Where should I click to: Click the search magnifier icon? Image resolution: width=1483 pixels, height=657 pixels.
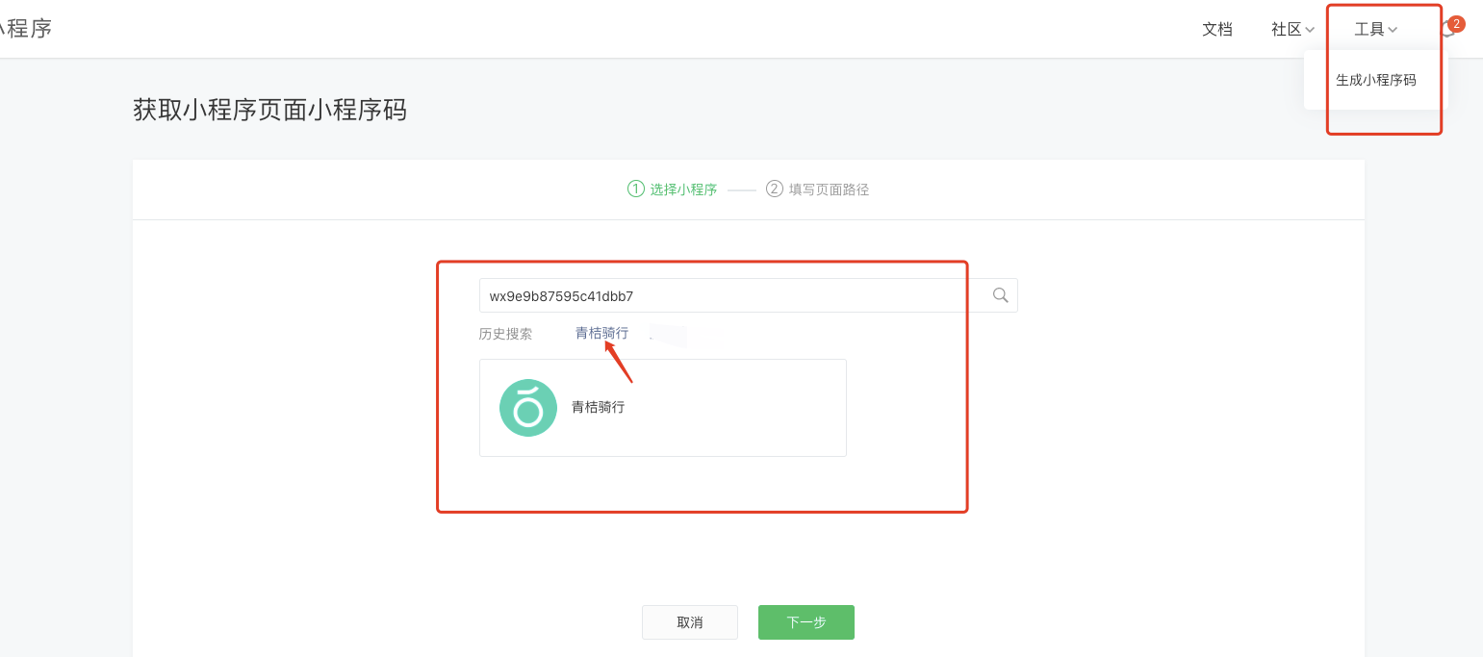point(1001,295)
